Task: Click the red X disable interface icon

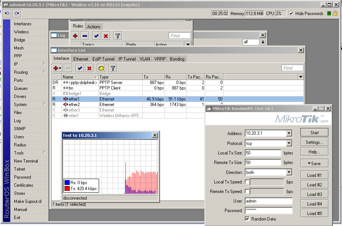Action: coord(89,68)
